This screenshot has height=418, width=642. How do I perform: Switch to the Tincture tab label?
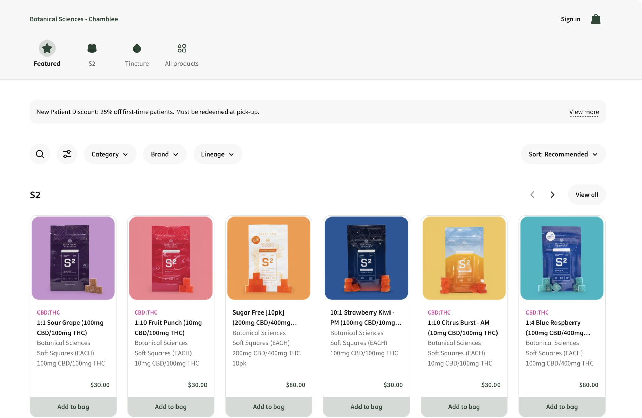click(137, 64)
